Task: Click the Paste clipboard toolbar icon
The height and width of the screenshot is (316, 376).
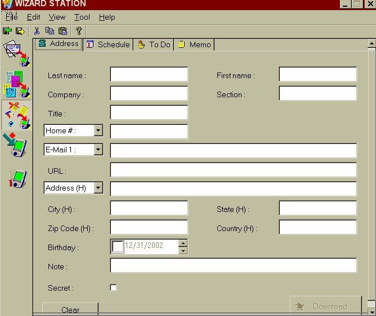Action: 62,31
